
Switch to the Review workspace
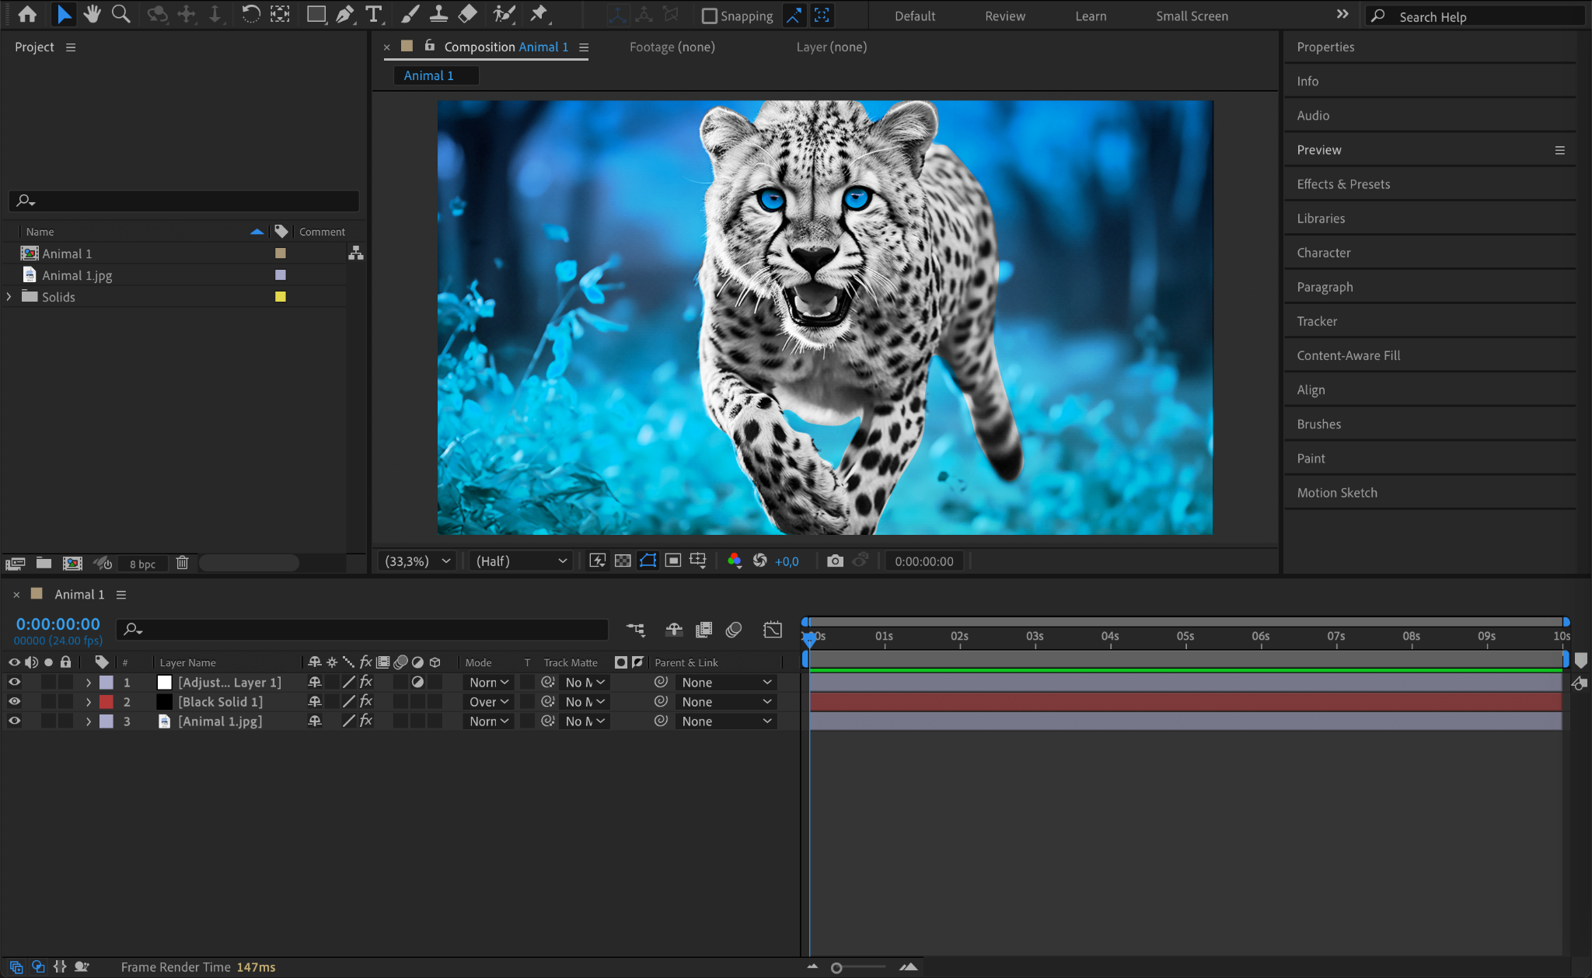(1004, 16)
